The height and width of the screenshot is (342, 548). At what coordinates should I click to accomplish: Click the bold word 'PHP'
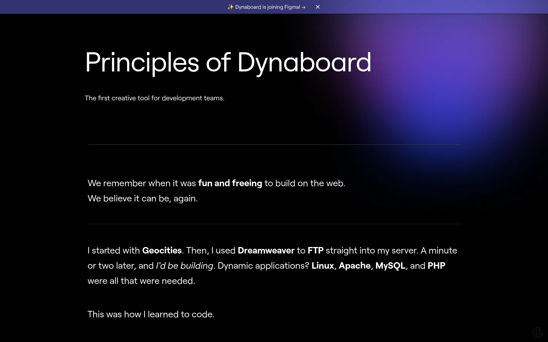coord(436,266)
